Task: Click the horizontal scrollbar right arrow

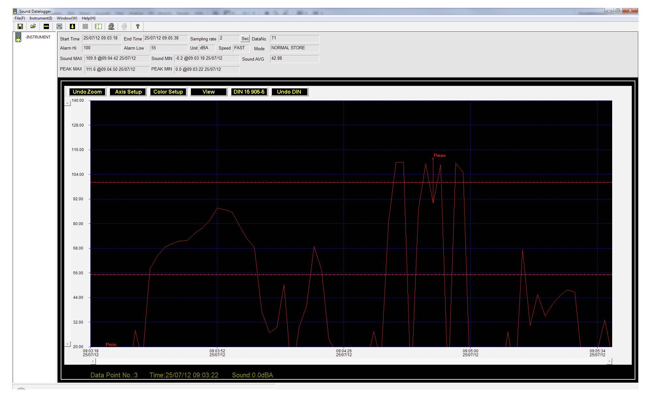Action: pos(609,361)
